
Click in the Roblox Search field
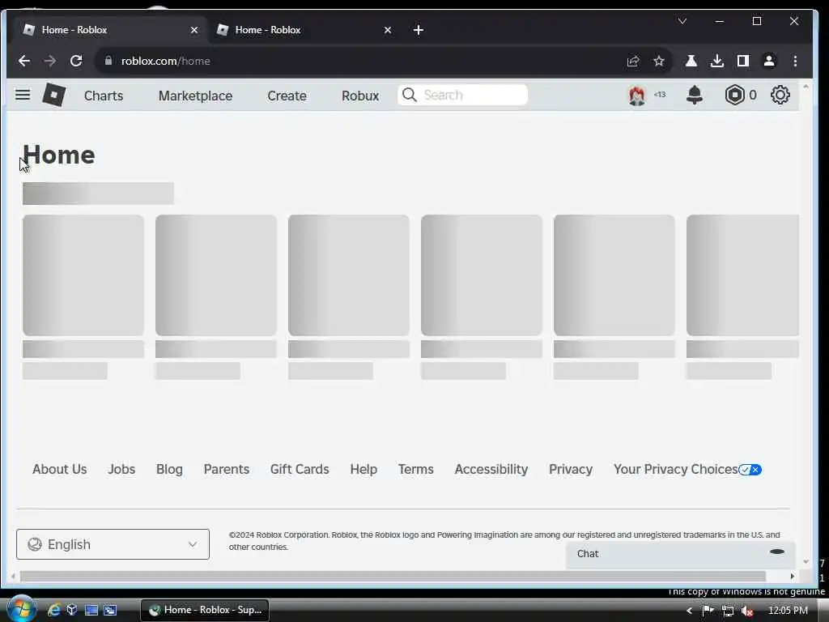462,96
